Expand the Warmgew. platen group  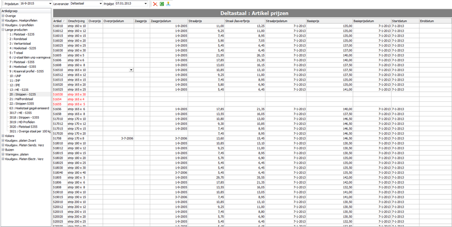click(x=3, y=154)
